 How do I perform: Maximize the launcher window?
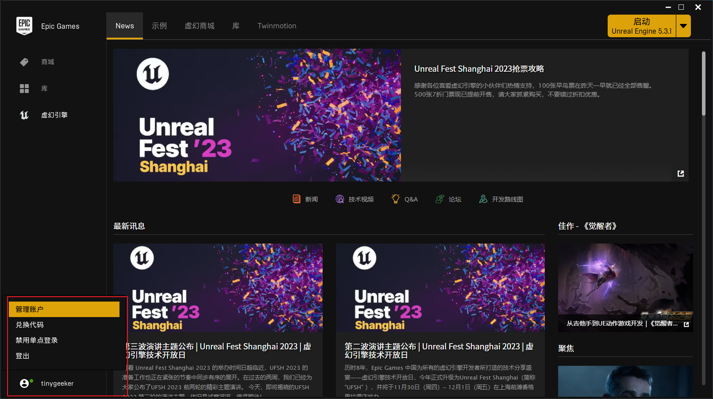(681, 7)
